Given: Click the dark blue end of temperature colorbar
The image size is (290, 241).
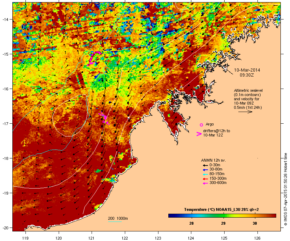Looking at the screenshot, I should point(171,215).
